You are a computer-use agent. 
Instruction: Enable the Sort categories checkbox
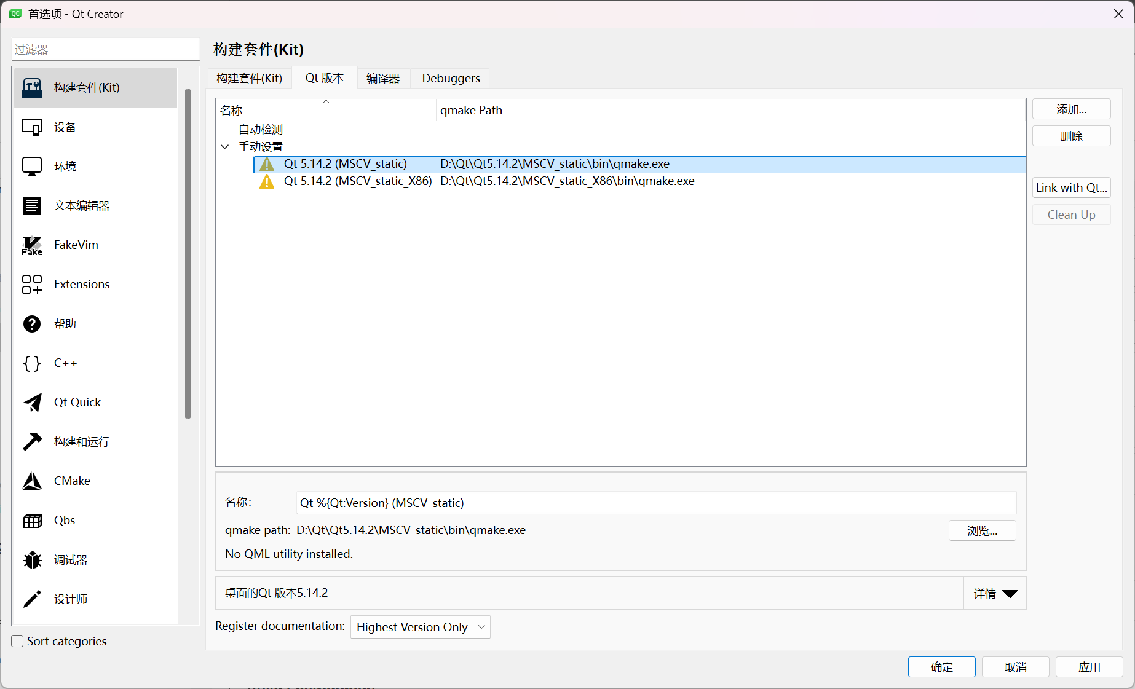click(18, 641)
